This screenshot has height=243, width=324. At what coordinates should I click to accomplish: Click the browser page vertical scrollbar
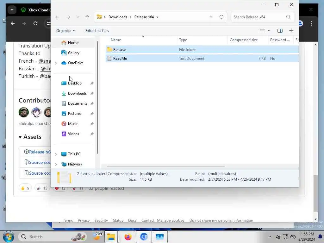(x=315, y=193)
